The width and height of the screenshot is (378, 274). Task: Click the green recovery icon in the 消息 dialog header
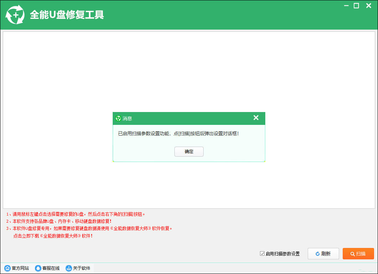[118, 118]
